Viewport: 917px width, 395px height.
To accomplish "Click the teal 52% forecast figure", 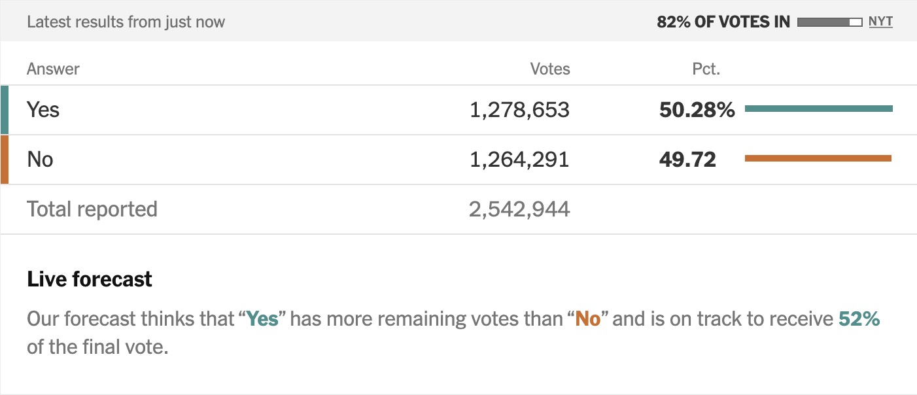I will click(859, 319).
